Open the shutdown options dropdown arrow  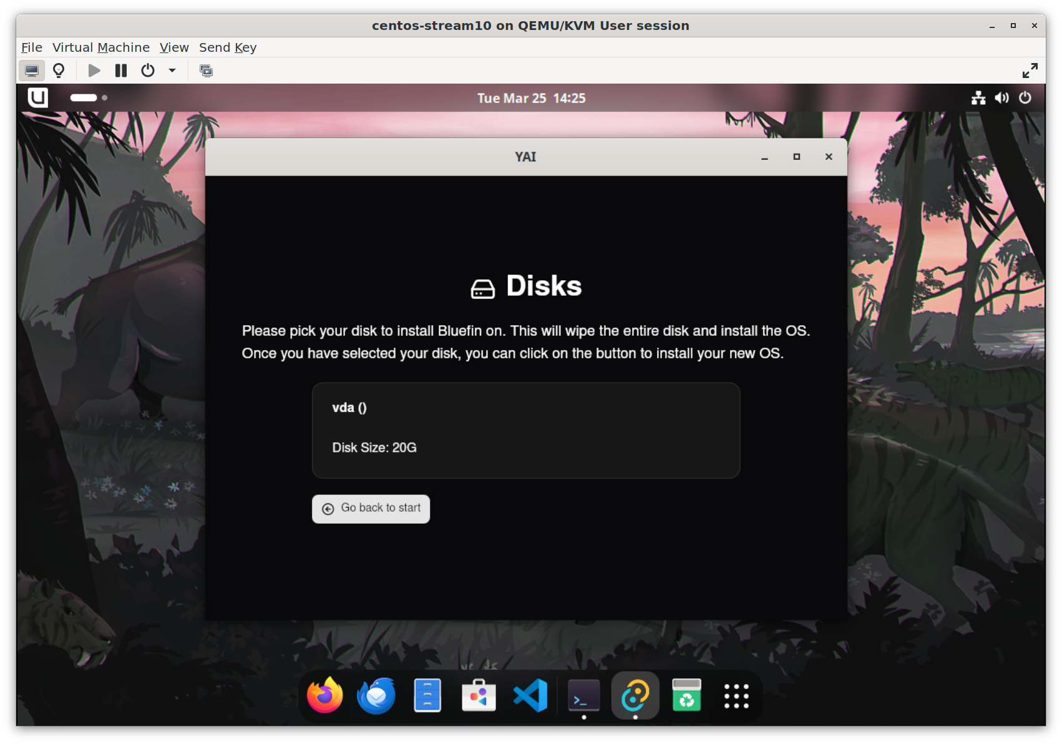(172, 71)
